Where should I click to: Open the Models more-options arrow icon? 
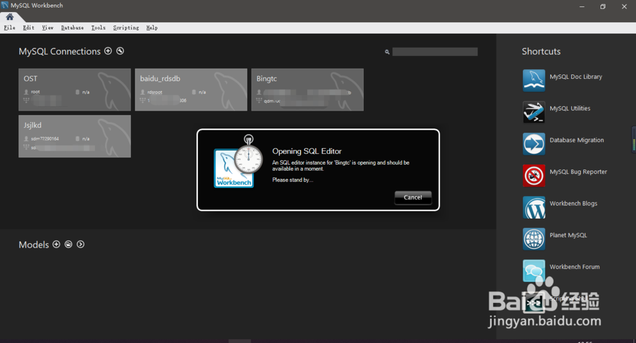click(81, 244)
